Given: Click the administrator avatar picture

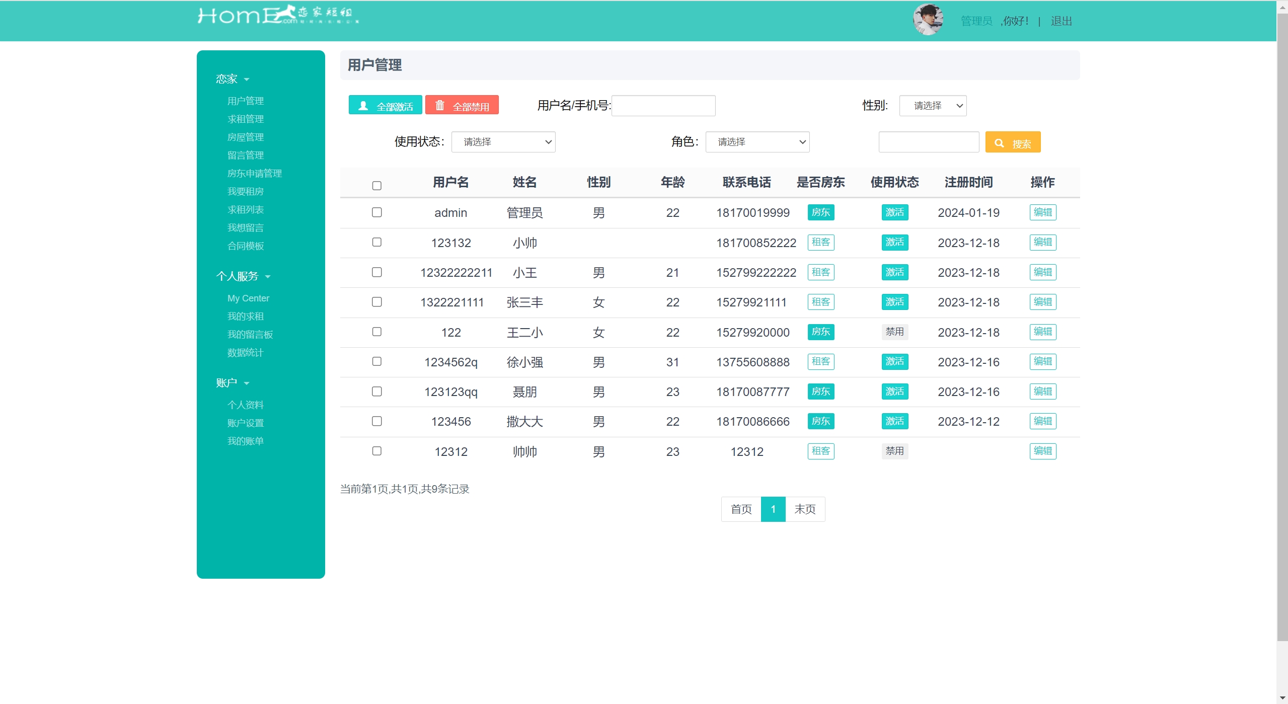Looking at the screenshot, I should click(928, 20).
